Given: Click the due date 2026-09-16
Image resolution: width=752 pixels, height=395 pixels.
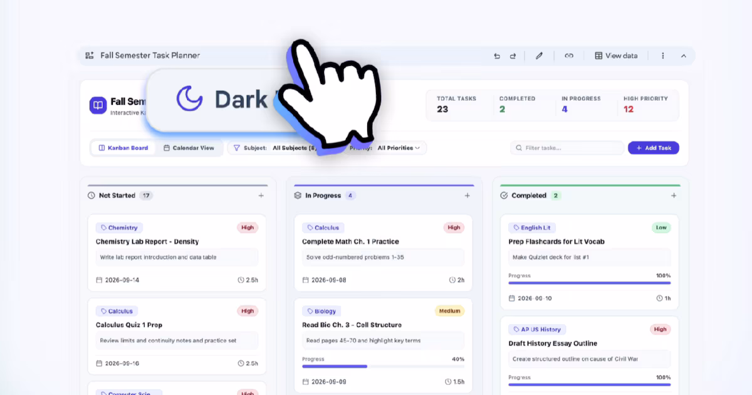Looking at the screenshot, I should click(x=122, y=364).
